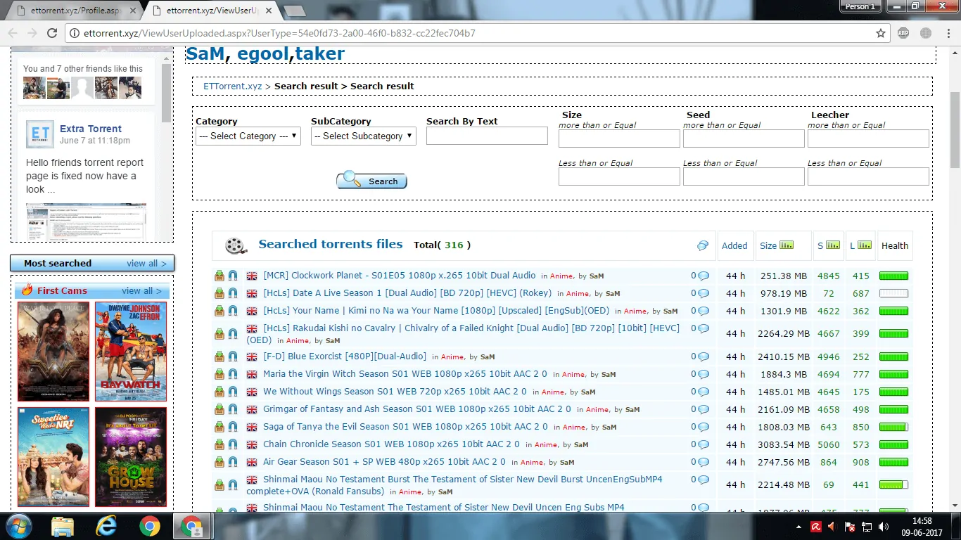Click the Facebook widget scrollbar
Image resolution: width=961 pixels, height=540 pixels.
166,91
